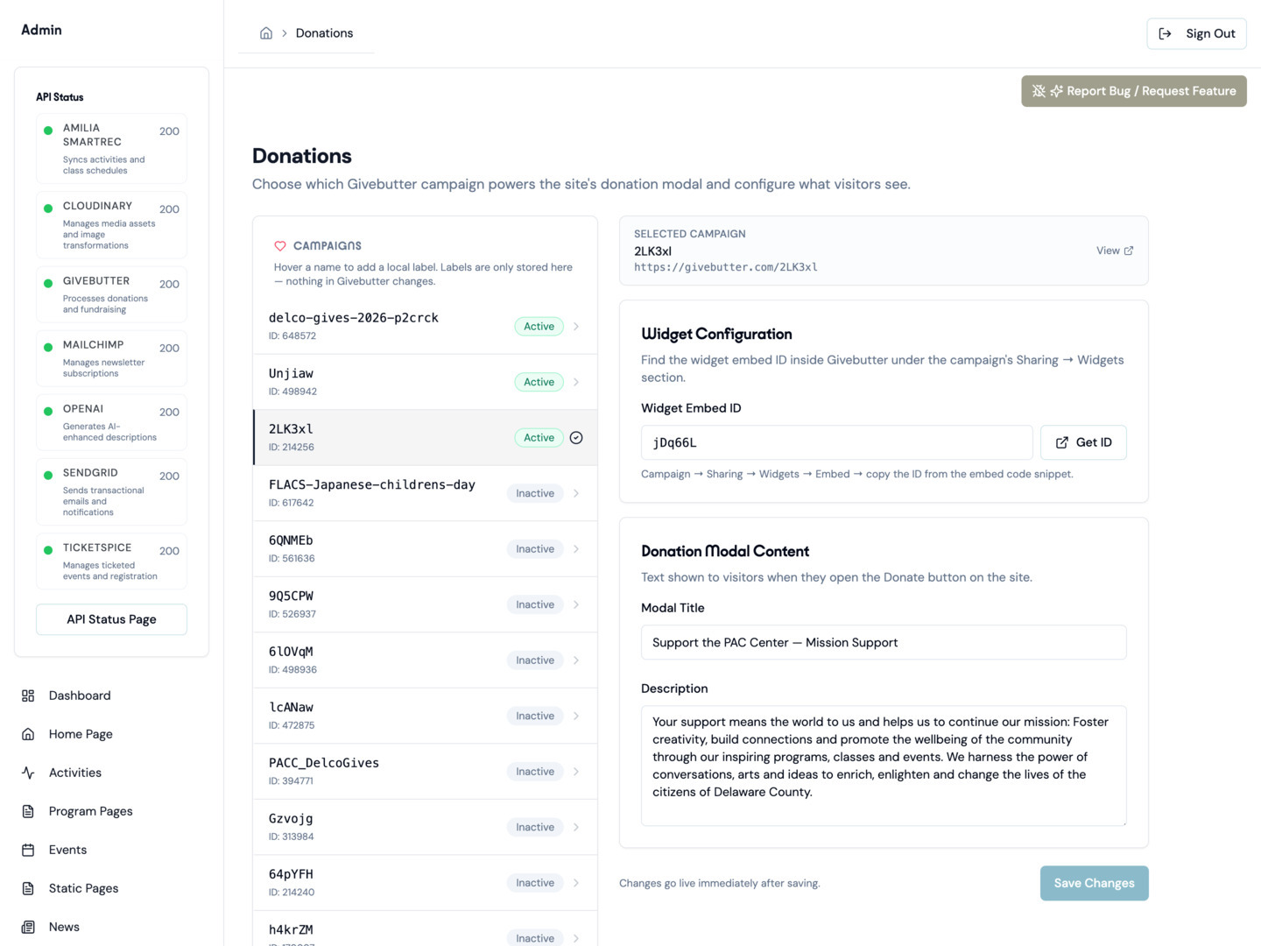The width and height of the screenshot is (1261, 946).
Task: Expand the 6QNMEb campaign chevron
Action: [576, 549]
